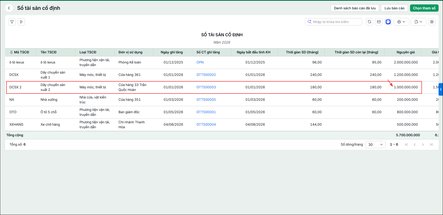
Task: Sort by the Mã TSCĐ column header
Action: click(22, 52)
